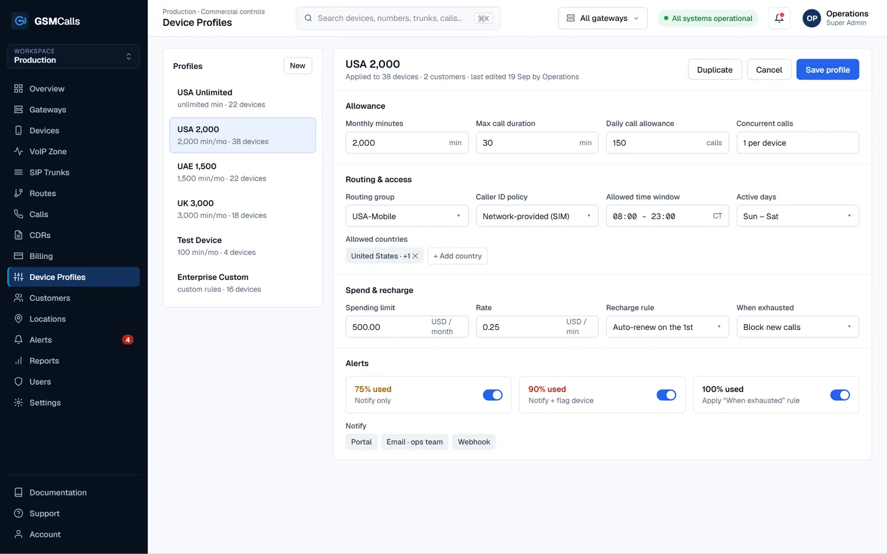Toggle the 100% used alert switch
887x554 pixels.
840,395
